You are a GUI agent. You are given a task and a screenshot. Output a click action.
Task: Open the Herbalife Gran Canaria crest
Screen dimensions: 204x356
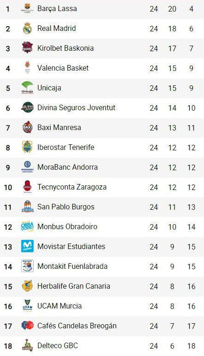[x=28, y=286]
